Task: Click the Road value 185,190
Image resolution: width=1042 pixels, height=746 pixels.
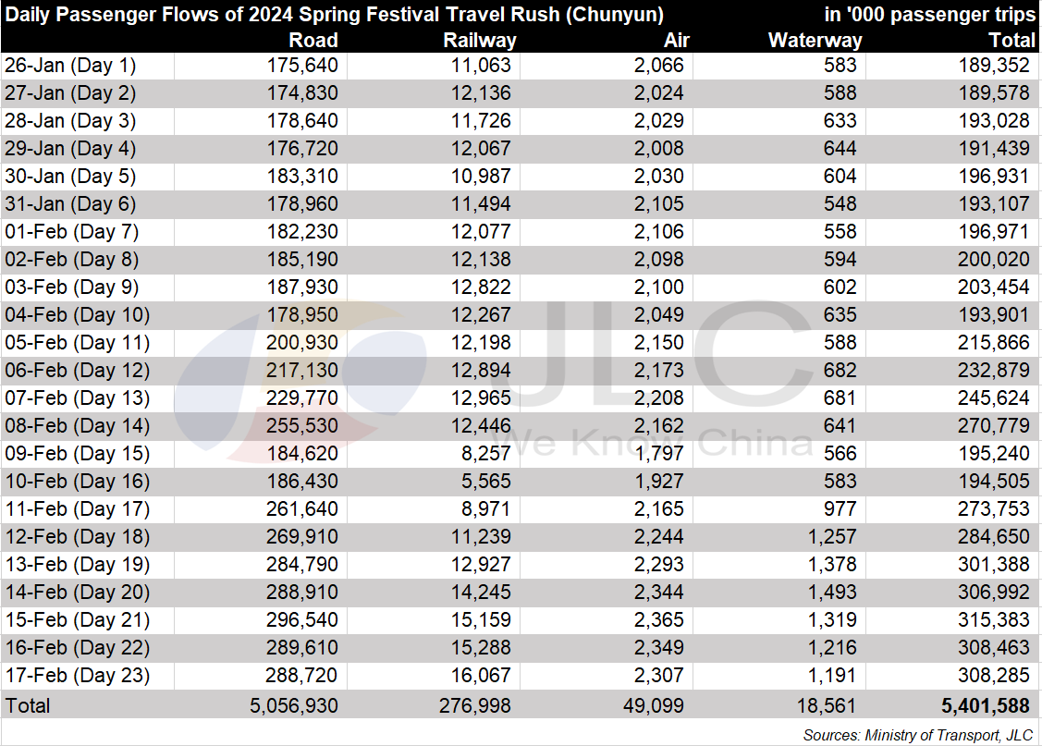Action: [x=302, y=260]
